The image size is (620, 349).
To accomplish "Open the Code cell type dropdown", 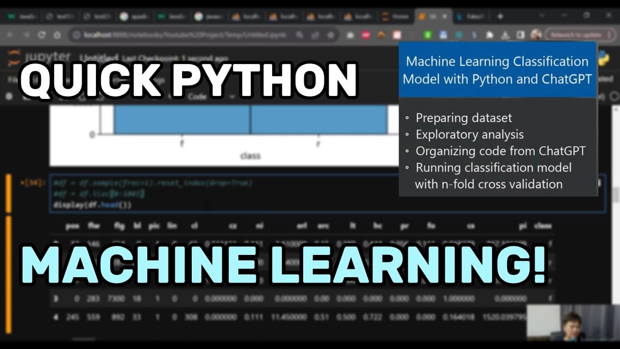I will pyautogui.click(x=212, y=96).
